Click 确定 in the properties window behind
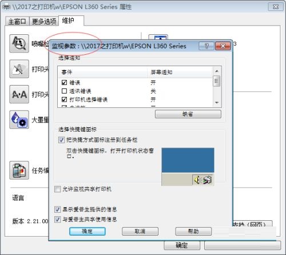 point(182,245)
